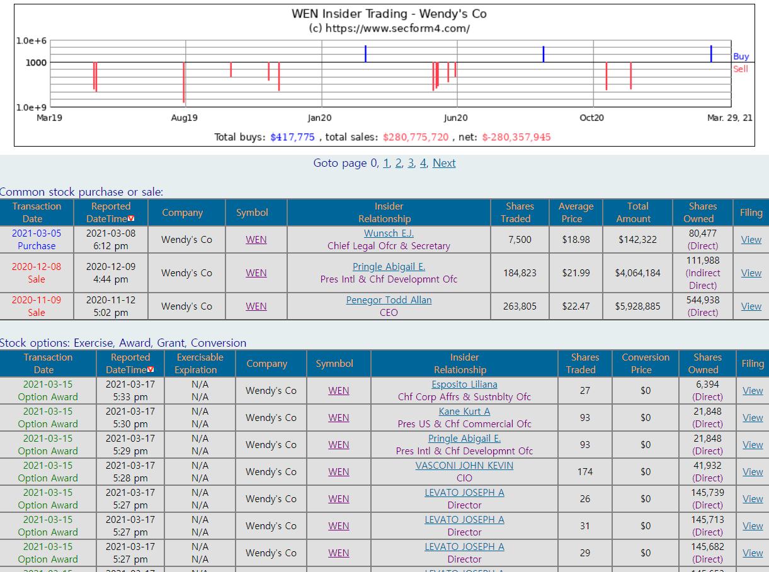This screenshot has width=769, height=572.
Task: View filing for Kane Kurt A option award
Action: pyautogui.click(x=753, y=418)
